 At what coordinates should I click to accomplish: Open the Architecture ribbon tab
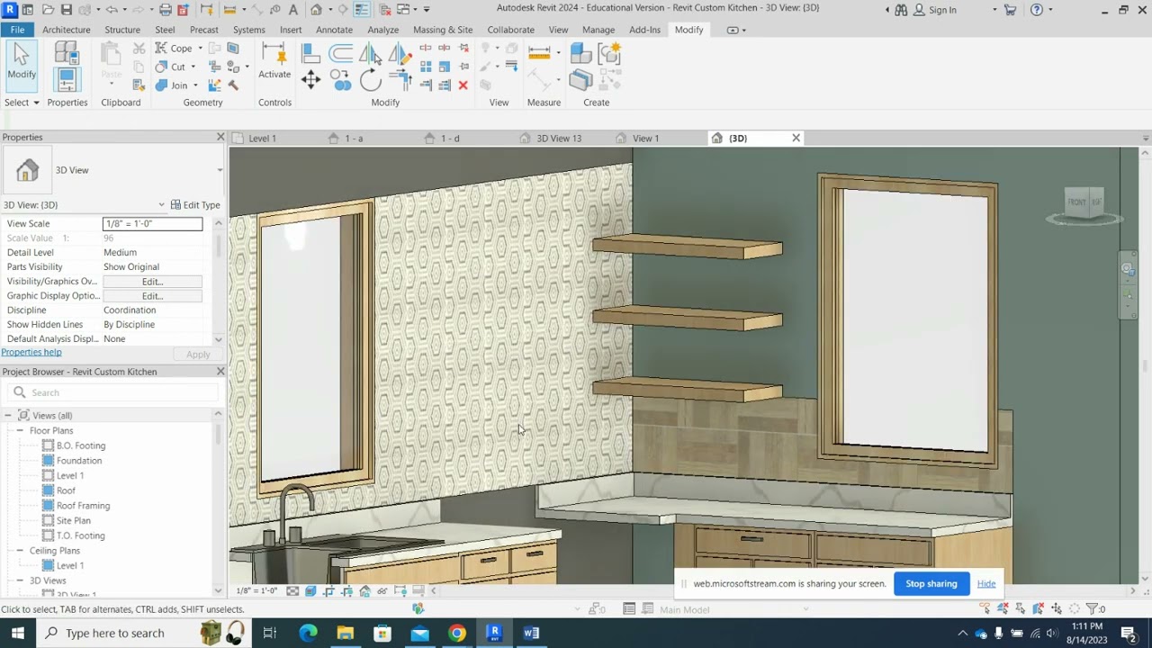66,30
